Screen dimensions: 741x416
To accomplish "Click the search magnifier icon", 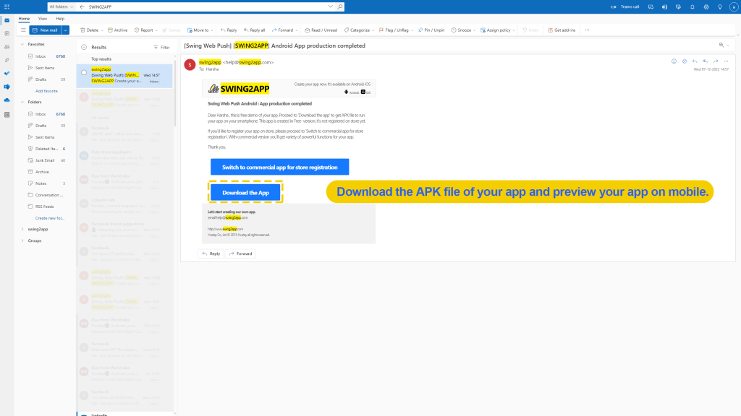I will (x=340, y=6).
